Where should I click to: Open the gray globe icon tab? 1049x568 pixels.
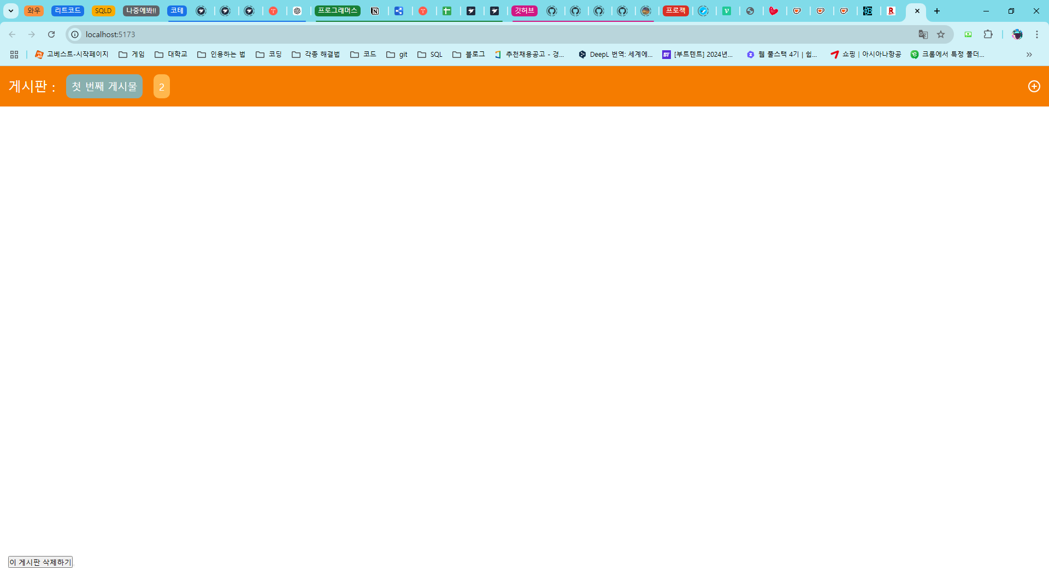tap(750, 11)
